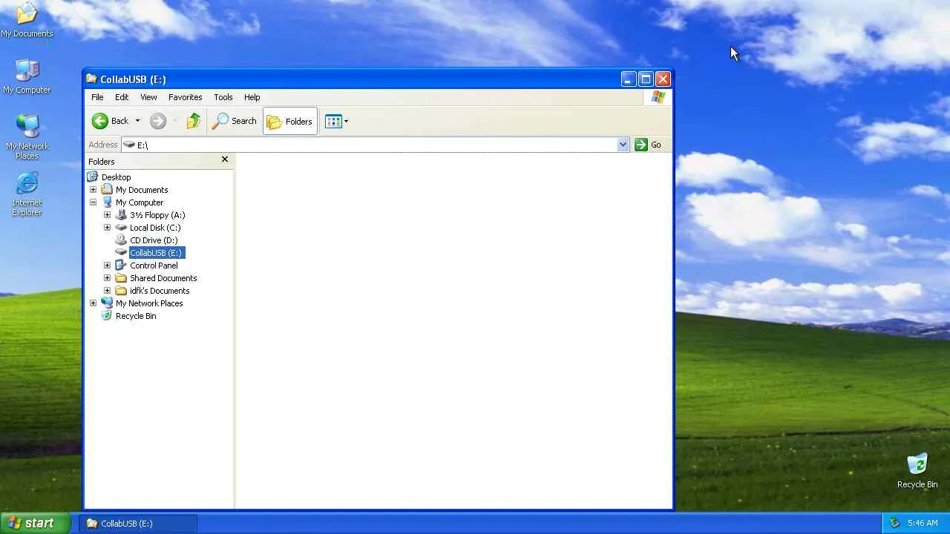Select the idfk's Documents folder icon
The height and width of the screenshot is (534, 950).
pos(121,291)
